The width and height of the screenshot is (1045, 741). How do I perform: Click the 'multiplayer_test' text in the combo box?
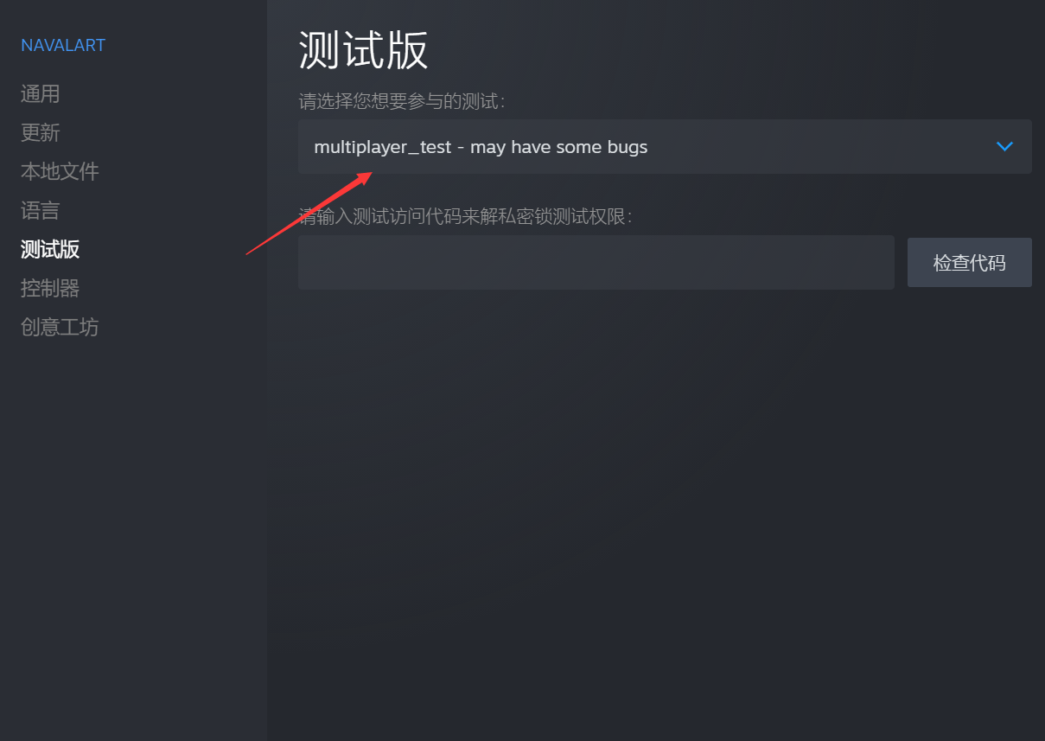tap(383, 147)
